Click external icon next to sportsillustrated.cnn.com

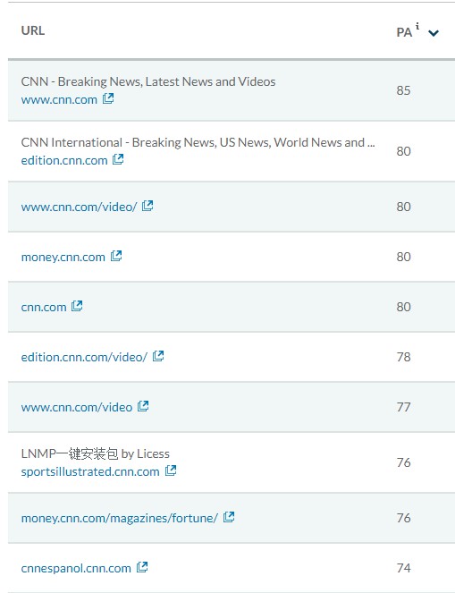point(171,470)
